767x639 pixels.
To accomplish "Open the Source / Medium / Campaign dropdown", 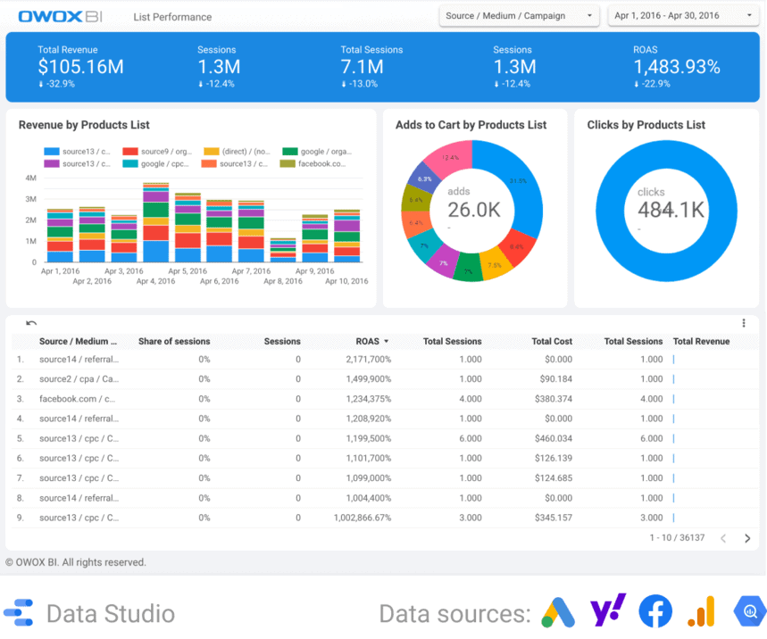I will point(519,15).
